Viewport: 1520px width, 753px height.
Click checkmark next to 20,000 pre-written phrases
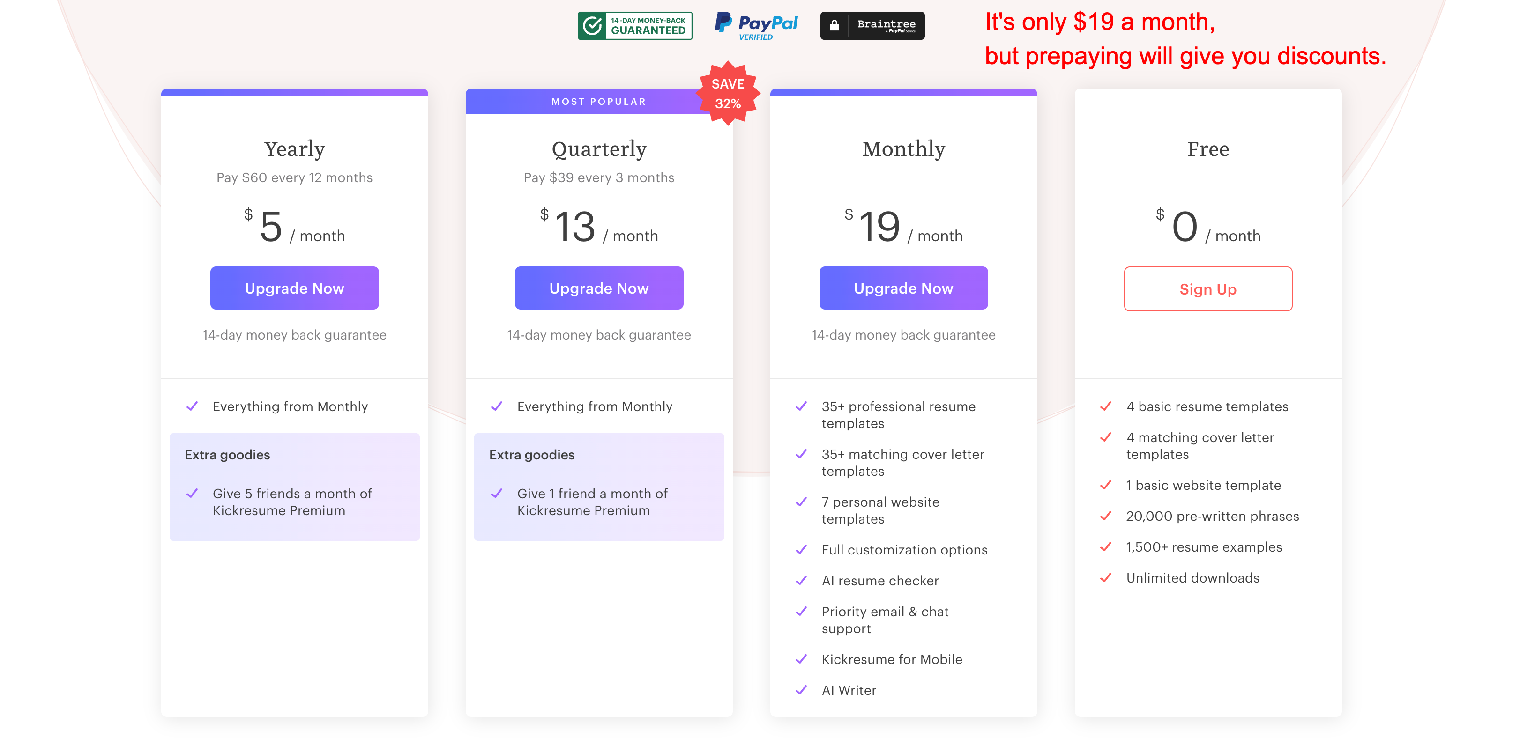(1106, 516)
